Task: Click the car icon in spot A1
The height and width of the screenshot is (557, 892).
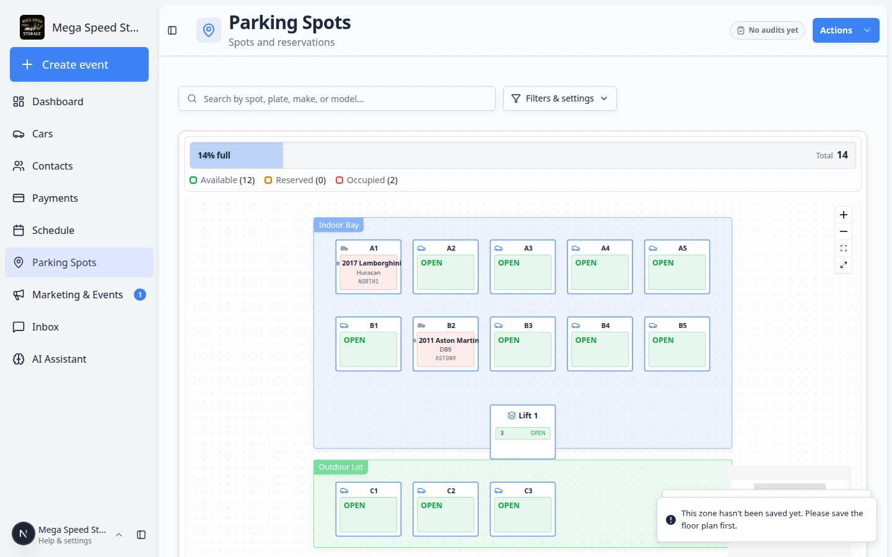Action: coord(344,248)
